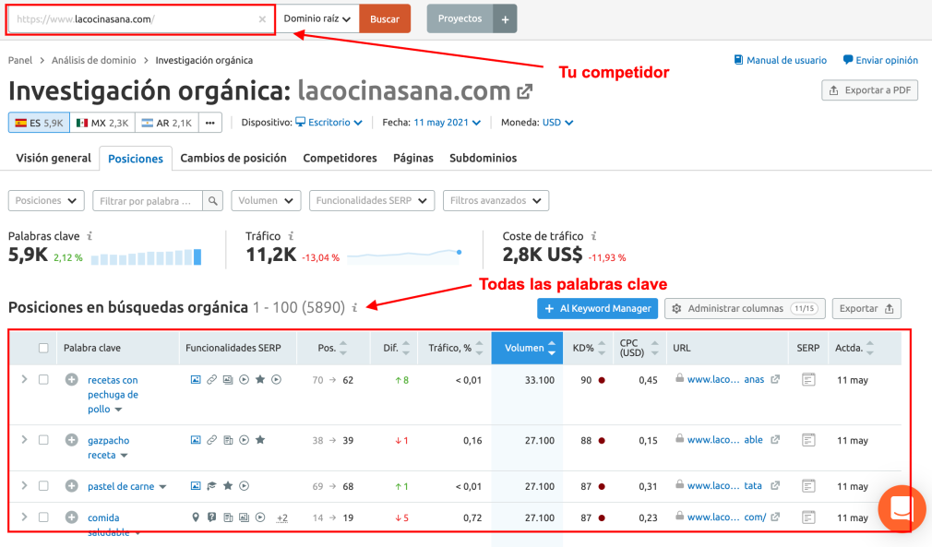
Task: Click Exportar a PDF button
Action: click(x=870, y=90)
